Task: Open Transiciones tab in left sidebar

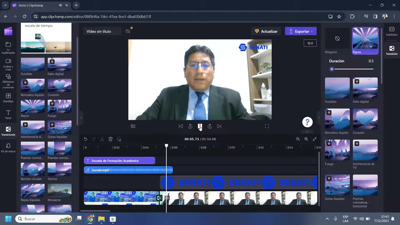Action: [x=8, y=131]
